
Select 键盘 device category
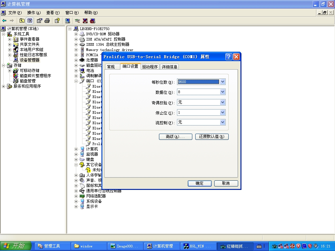(x=90, y=159)
